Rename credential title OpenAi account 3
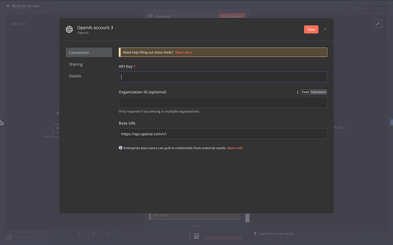 point(95,28)
